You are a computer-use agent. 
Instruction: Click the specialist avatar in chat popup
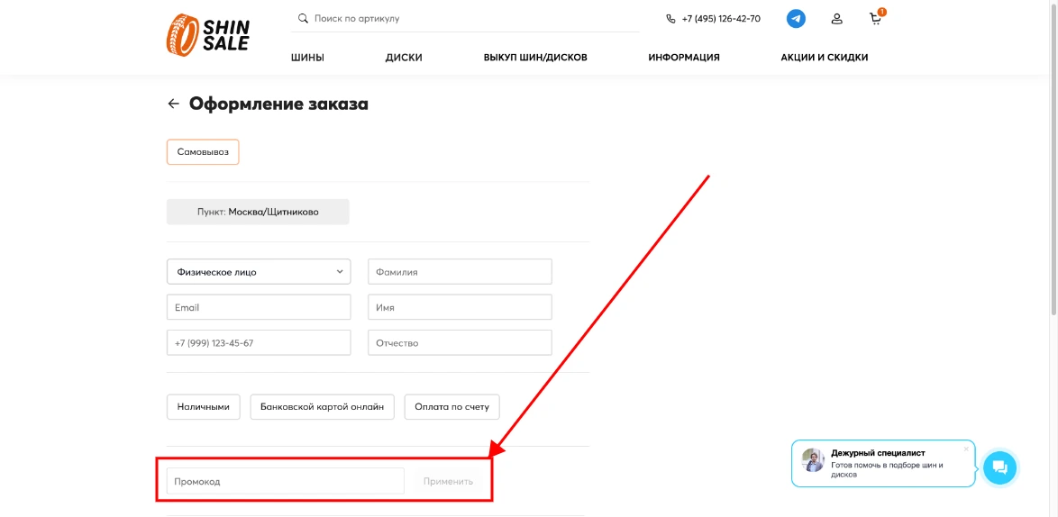(x=813, y=460)
